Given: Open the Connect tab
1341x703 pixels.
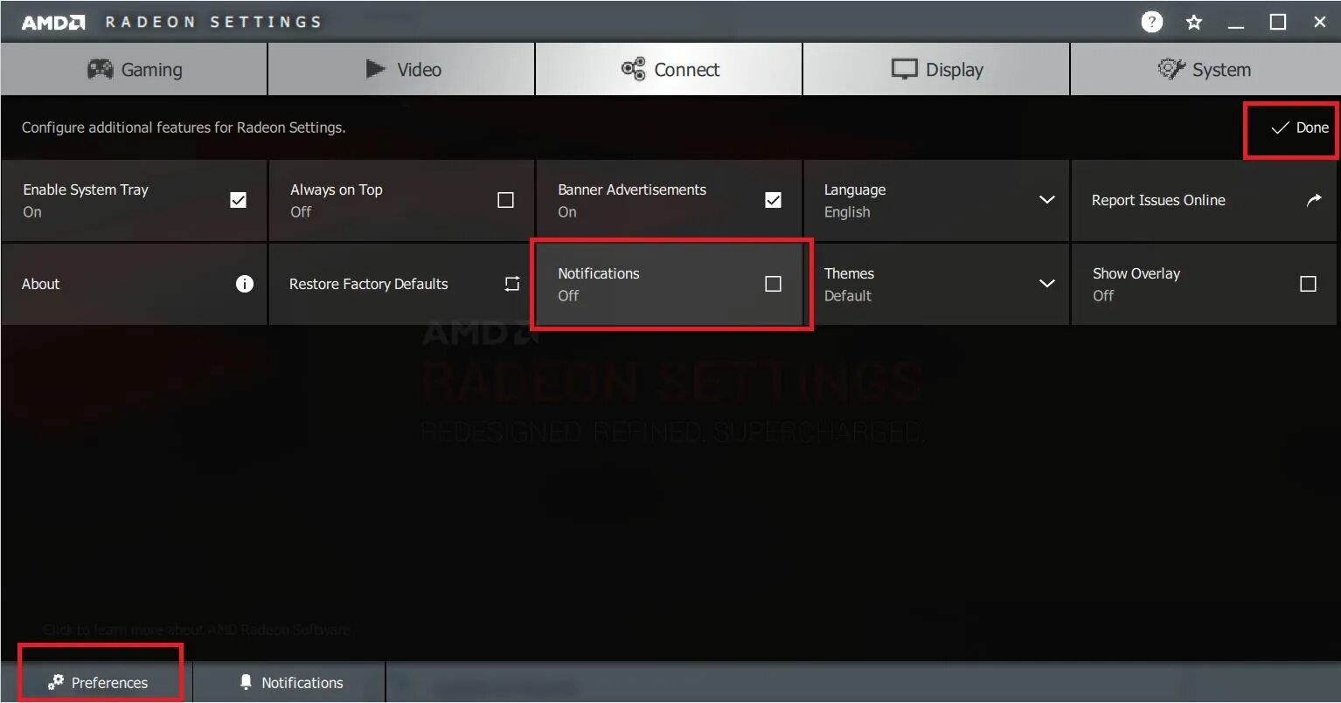Looking at the screenshot, I should pyautogui.click(x=669, y=69).
